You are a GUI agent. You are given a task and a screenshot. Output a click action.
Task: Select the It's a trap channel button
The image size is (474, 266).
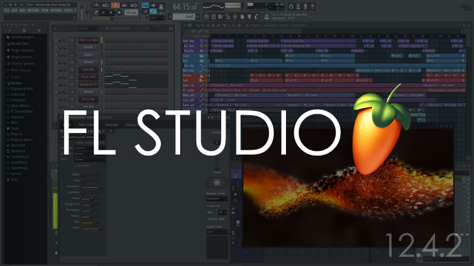88,99
